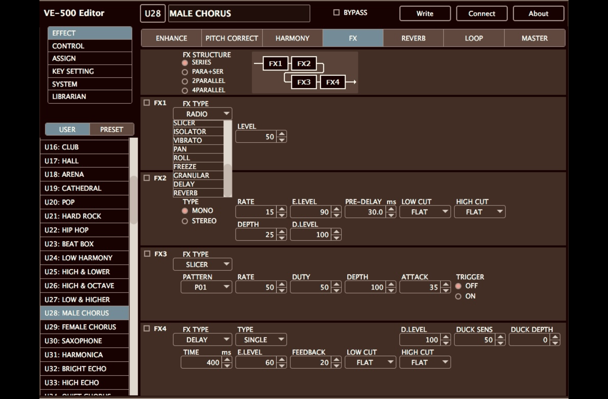608x399 pixels.
Task: Select patch U16: CLUB
Action: coord(85,147)
